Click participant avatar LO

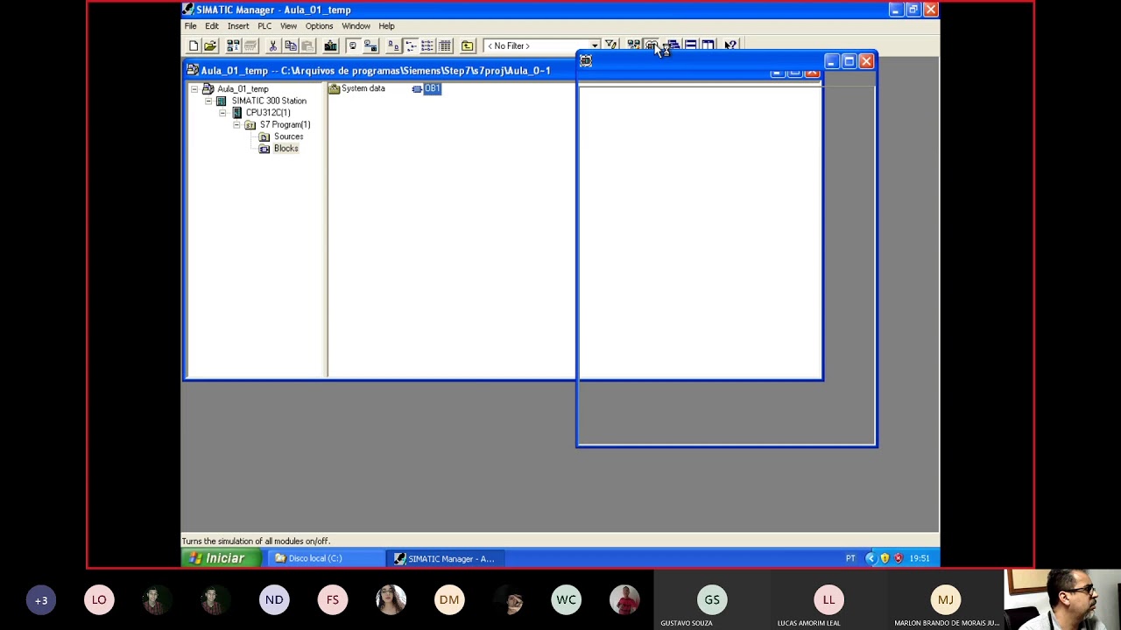pos(99,600)
